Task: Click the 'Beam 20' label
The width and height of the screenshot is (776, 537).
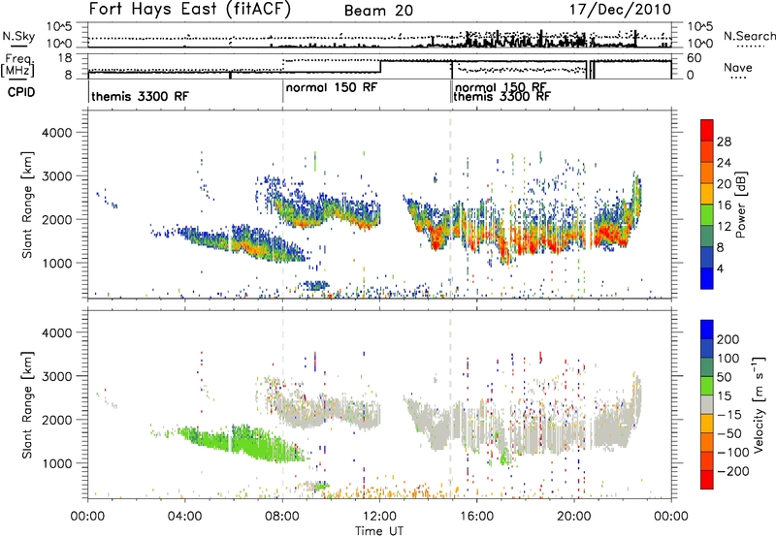Action: 378,11
